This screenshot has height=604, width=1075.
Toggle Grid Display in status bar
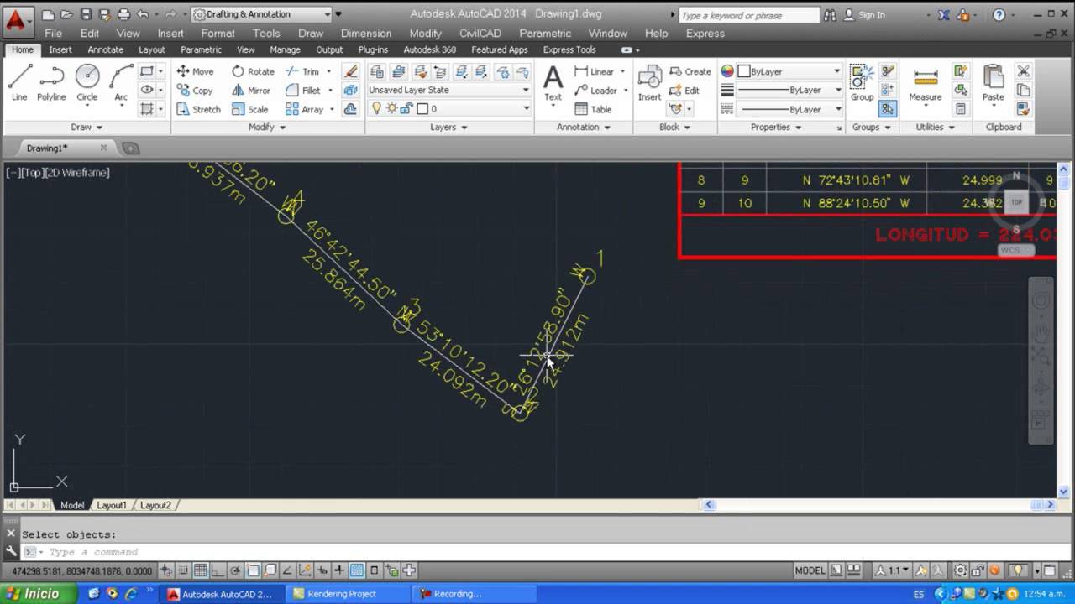click(x=201, y=570)
